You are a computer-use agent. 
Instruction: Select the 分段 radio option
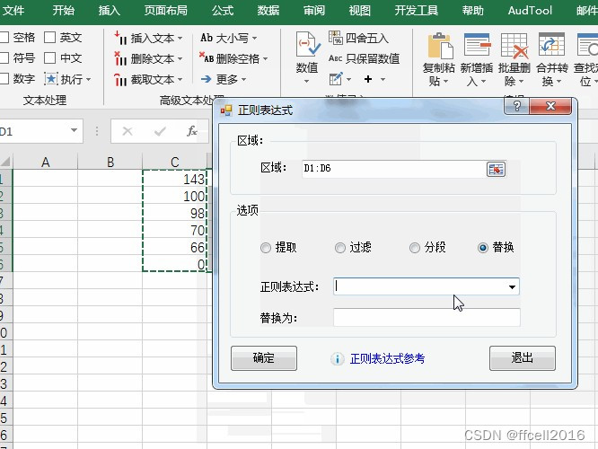pos(415,248)
